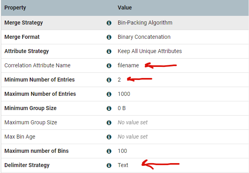The width and height of the screenshot is (249, 173).
Task: Click the Maximum Number of Entries info icon
Action: pos(109,94)
